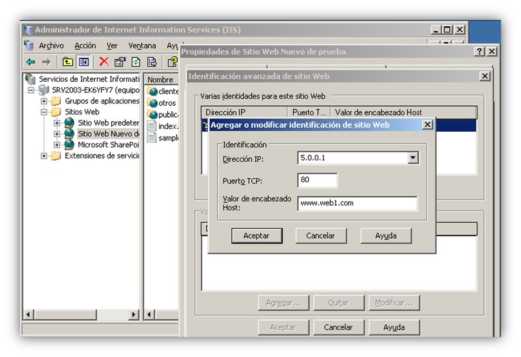Click the Puerto T... column header
The height and width of the screenshot is (357, 521).
(309, 112)
